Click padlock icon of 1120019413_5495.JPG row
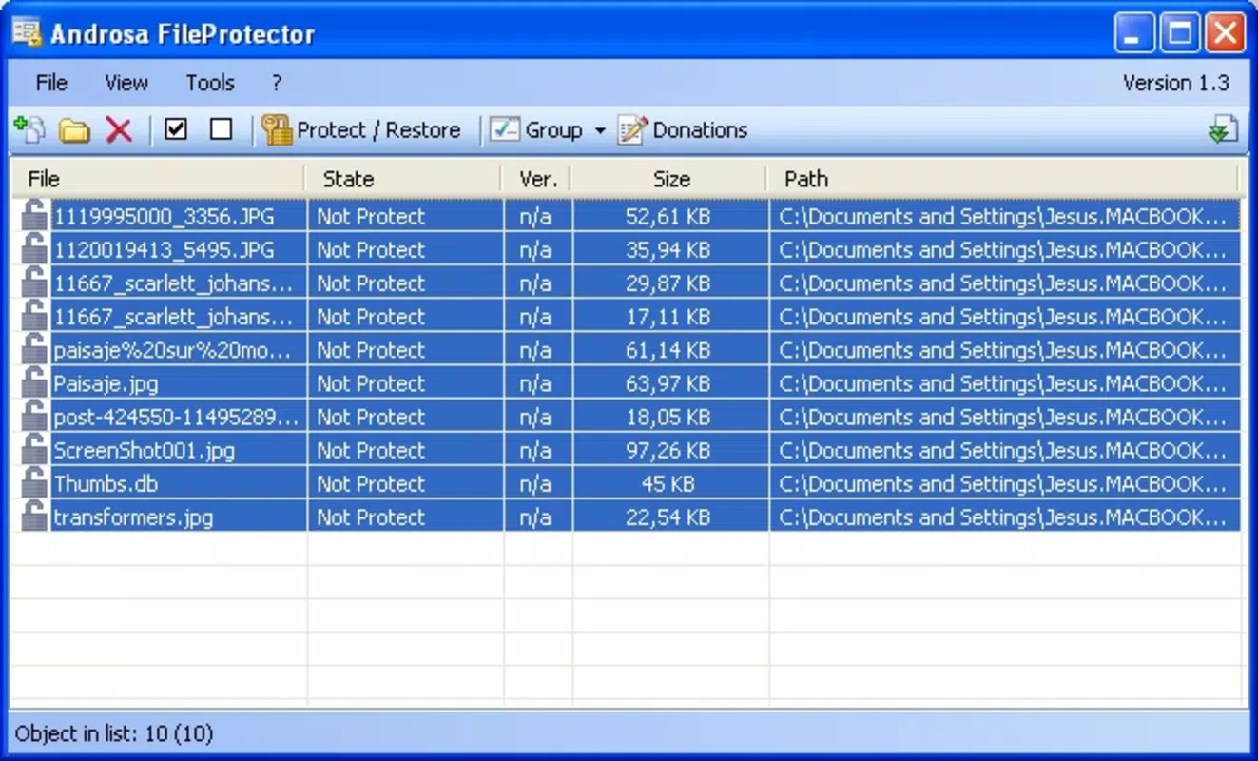The width and height of the screenshot is (1258, 761). pyautogui.click(x=34, y=248)
